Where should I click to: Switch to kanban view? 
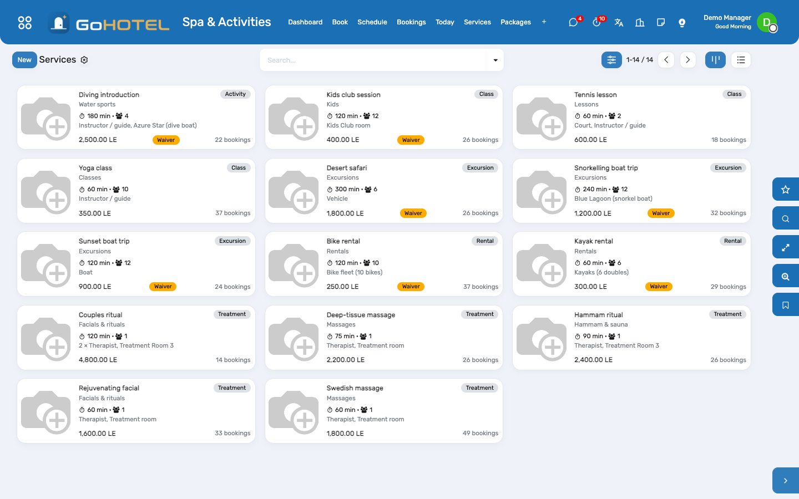[x=715, y=60]
